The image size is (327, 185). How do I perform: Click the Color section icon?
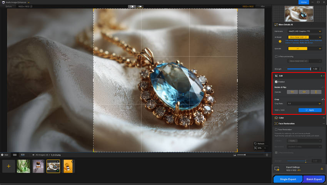(276, 118)
